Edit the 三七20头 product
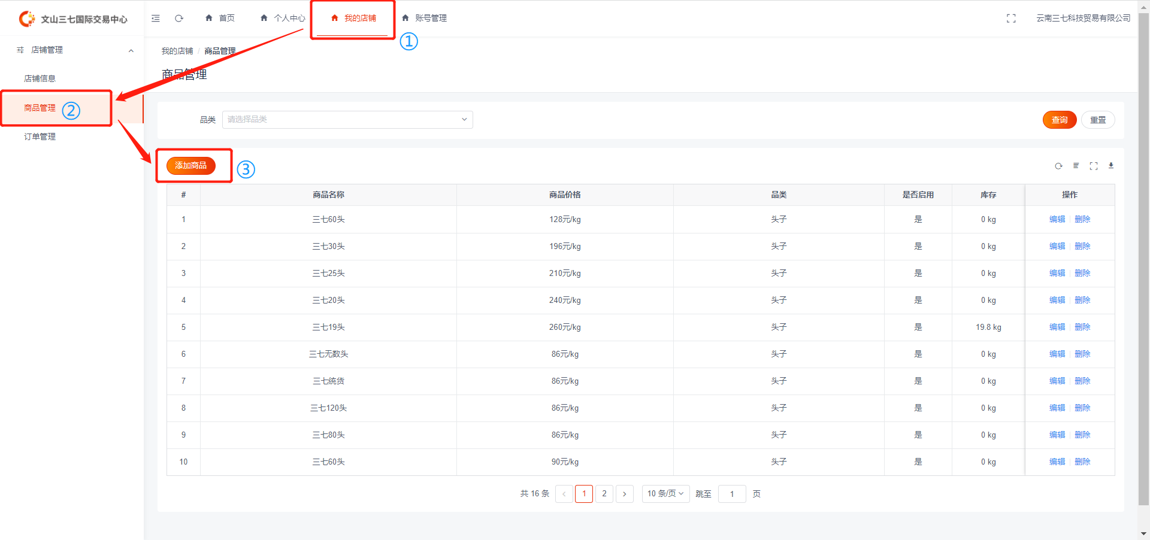This screenshot has width=1150, height=540. 1057,301
